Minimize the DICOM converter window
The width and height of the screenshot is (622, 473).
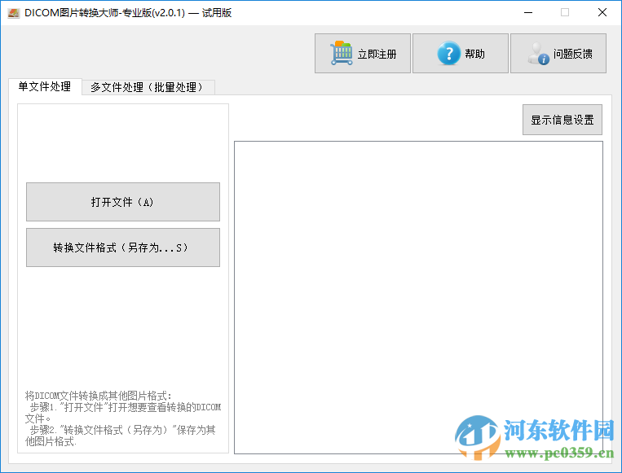click(528, 13)
